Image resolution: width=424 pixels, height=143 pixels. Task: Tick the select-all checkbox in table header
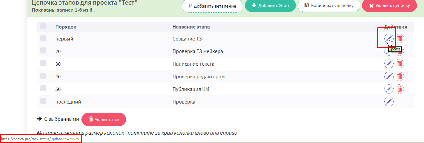coord(43,26)
